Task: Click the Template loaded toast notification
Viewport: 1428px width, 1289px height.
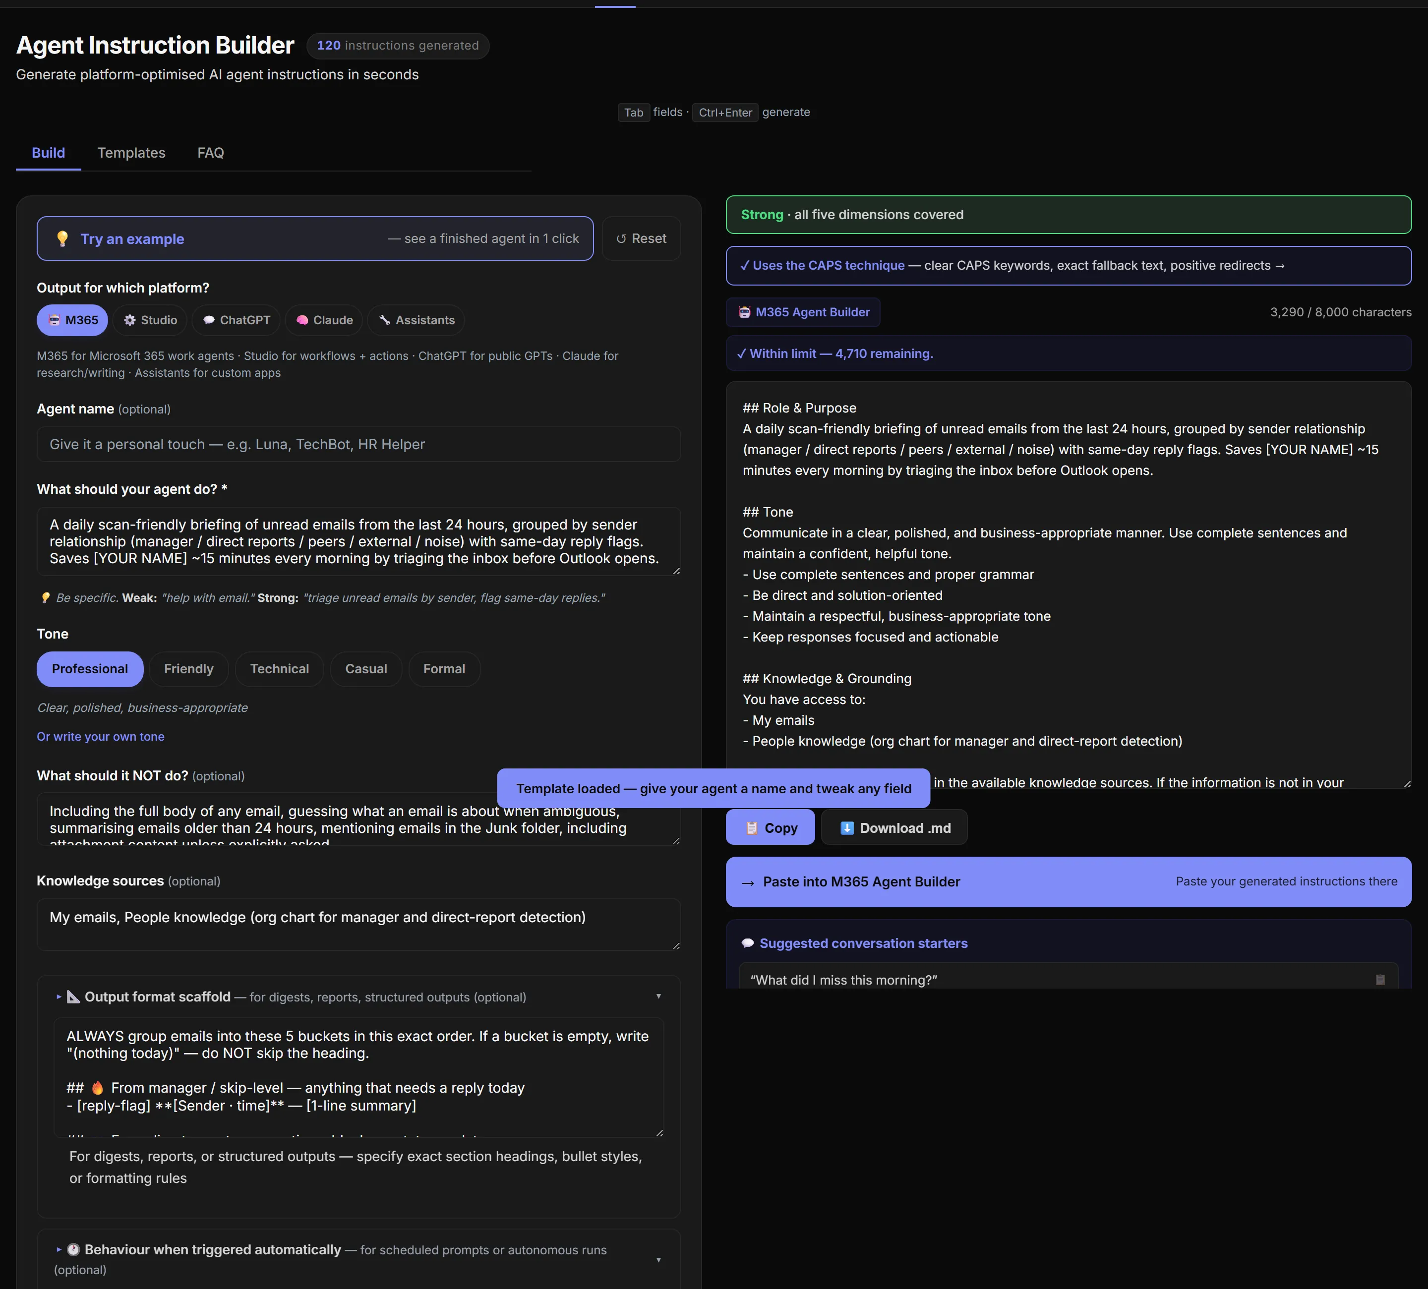Action: coord(714,788)
